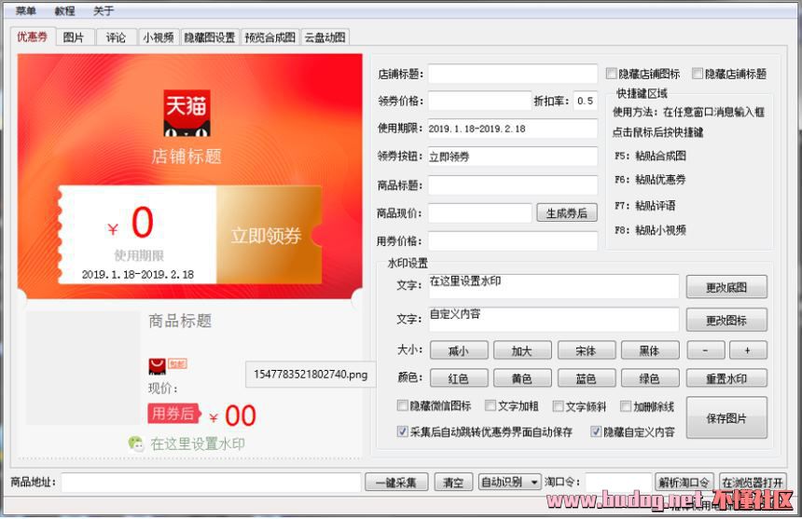This screenshot has height=519, width=802.
Task: Switch to the 评论 tab
Action: (x=117, y=37)
